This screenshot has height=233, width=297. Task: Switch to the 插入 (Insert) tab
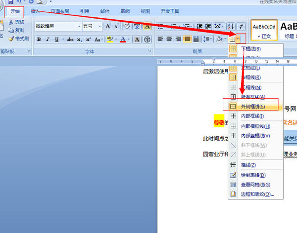click(35, 11)
